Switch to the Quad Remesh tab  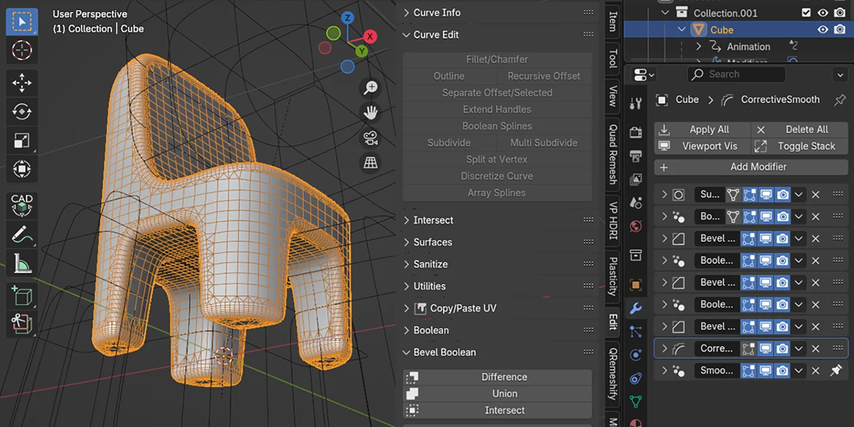point(611,152)
